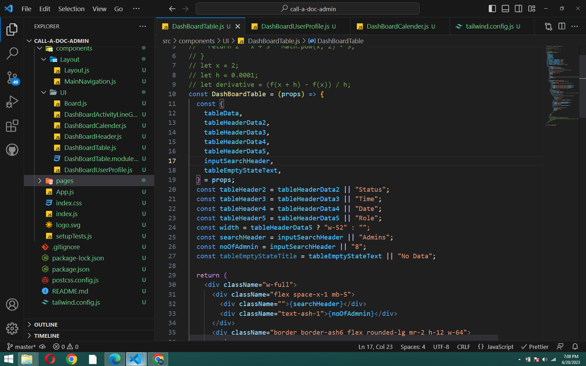Screen dimensions: 586x366
Task: Collapse the CALL-A-DOC-ADMIN root folder
Action: pyautogui.click(x=89, y=41)
